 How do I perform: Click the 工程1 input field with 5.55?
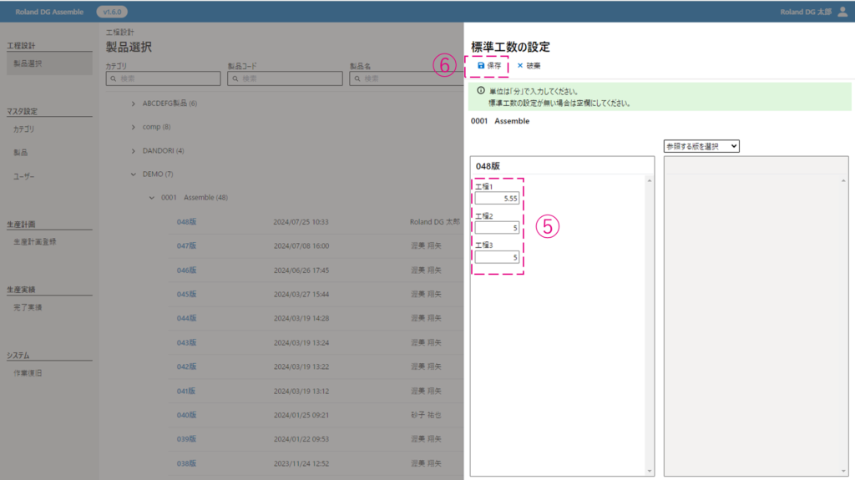(498, 200)
